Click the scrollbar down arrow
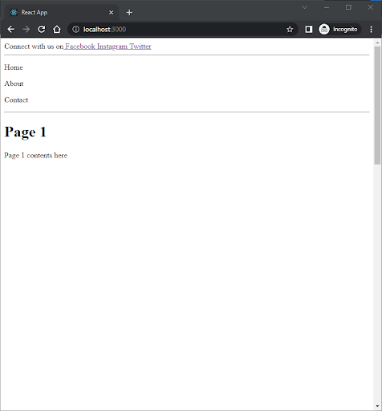This screenshot has height=411, width=382. [x=377, y=406]
